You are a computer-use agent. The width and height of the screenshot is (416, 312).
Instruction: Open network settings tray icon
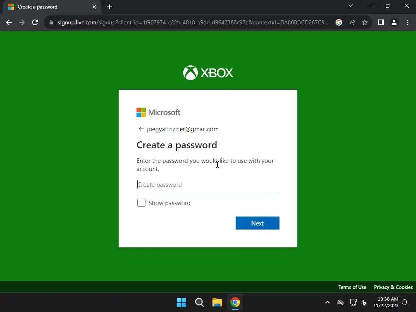(353, 302)
